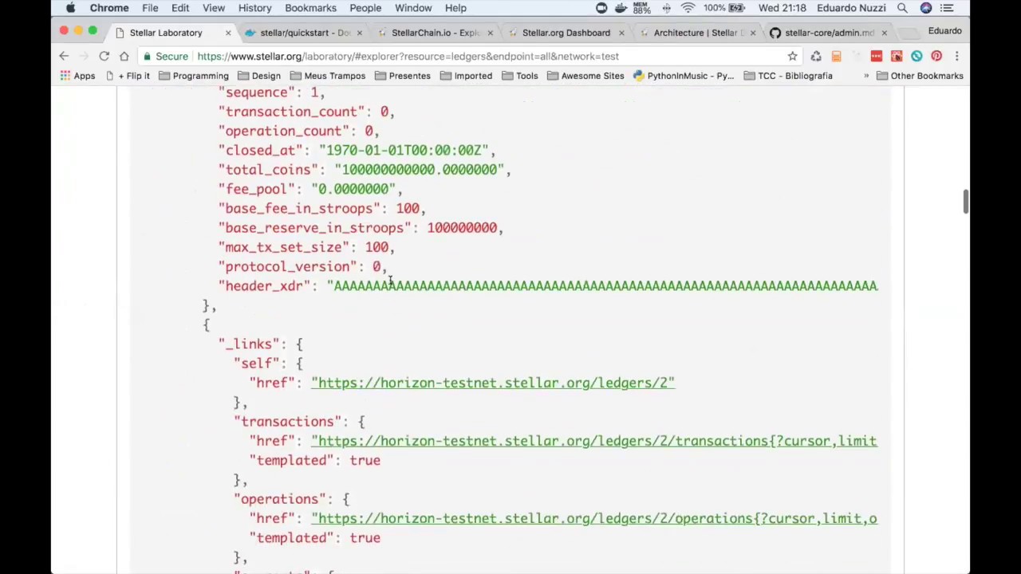Go to the Chrome home page
The width and height of the screenshot is (1021, 574).
point(124,57)
